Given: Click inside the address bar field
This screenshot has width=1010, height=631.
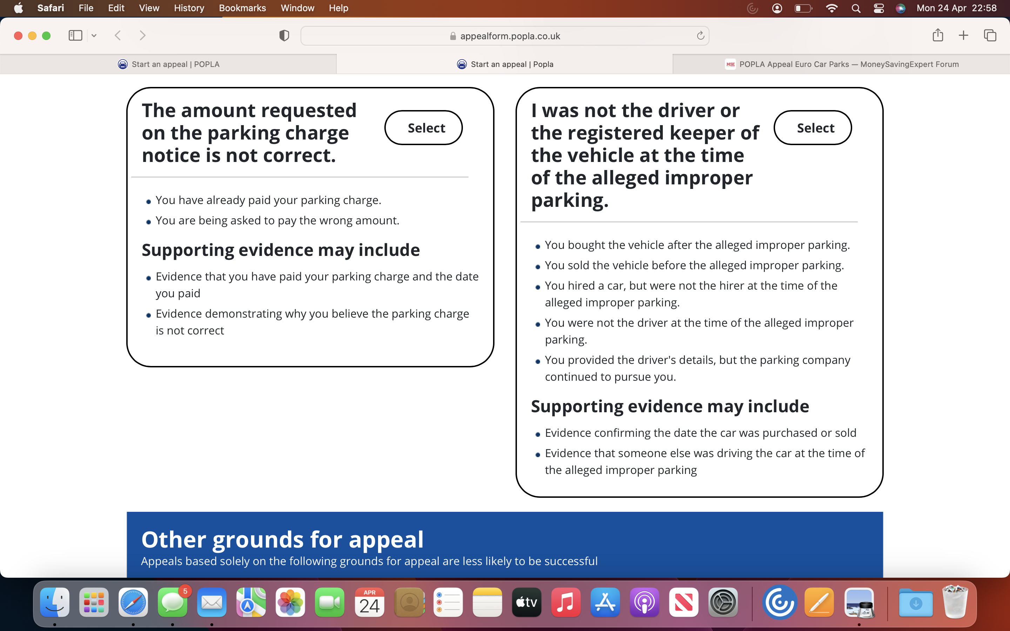Looking at the screenshot, I should click(x=504, y=35).
